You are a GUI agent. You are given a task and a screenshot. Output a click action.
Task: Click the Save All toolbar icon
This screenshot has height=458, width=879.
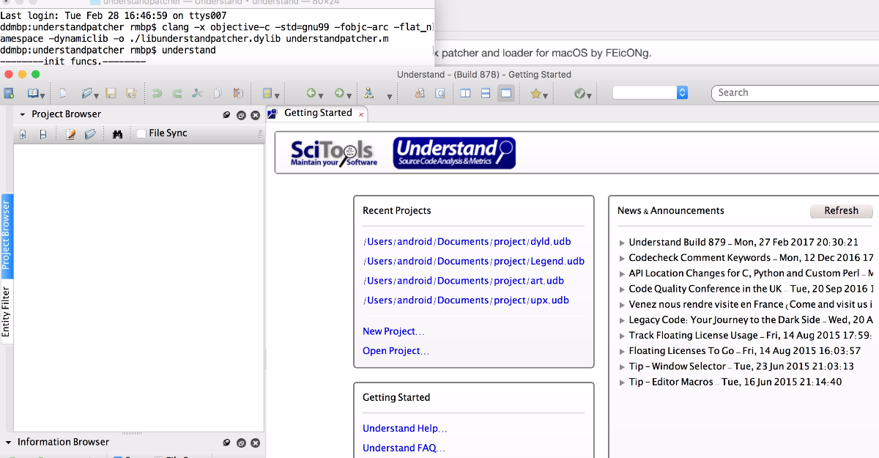pos(132,93)
